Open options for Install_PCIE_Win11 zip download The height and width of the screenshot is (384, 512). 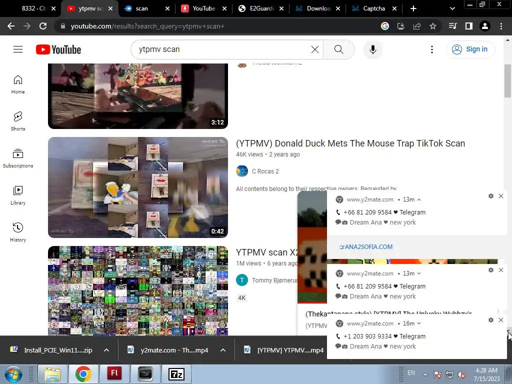coord(106,350)
